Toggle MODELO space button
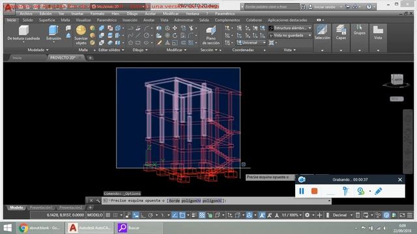The height and width of the screenshot is (234, 417). [95, 215]
